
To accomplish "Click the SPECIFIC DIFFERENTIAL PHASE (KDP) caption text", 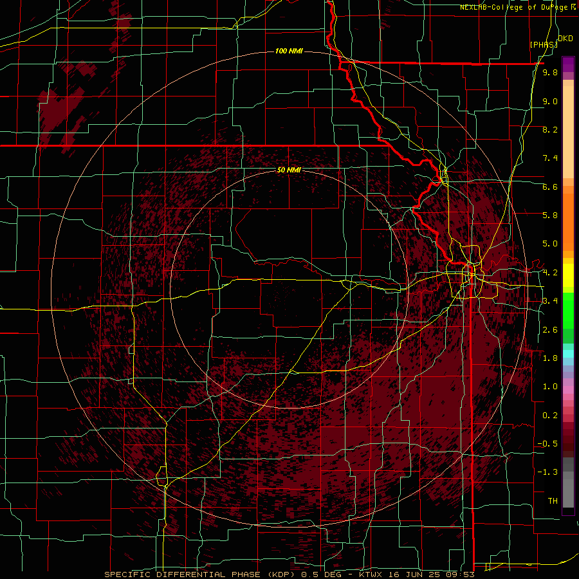I will [x=200, y=574].
